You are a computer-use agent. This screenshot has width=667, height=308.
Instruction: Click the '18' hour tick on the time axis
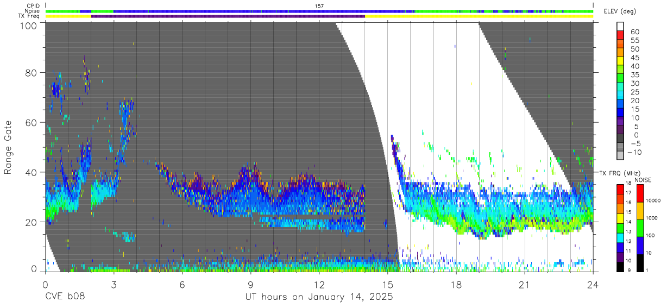[x=456, y=284]
